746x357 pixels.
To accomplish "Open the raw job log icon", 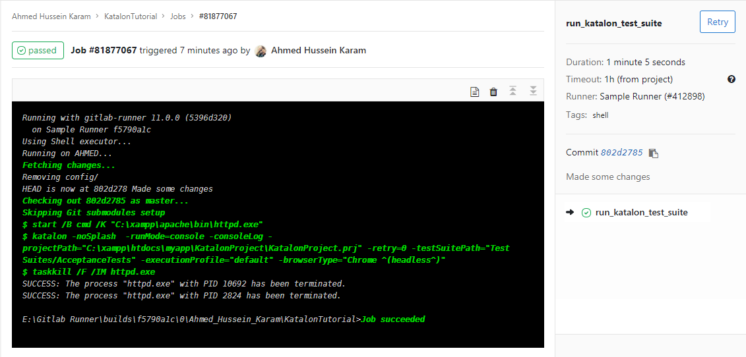I will 474,92.
